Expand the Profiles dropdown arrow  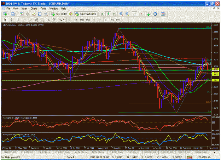tap(16, 14)
